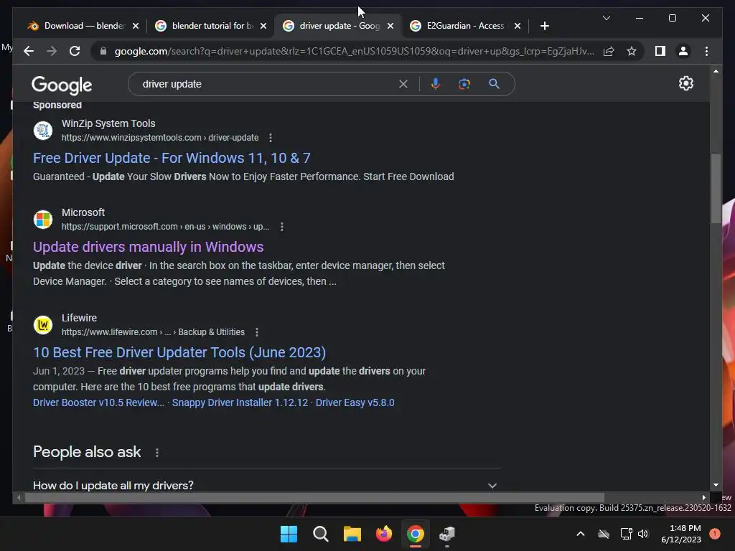Viewport: 735px width, 551px height.
Task: Close the blender tutorial tab
Action: pyautogui.click(x=263, y=26)
